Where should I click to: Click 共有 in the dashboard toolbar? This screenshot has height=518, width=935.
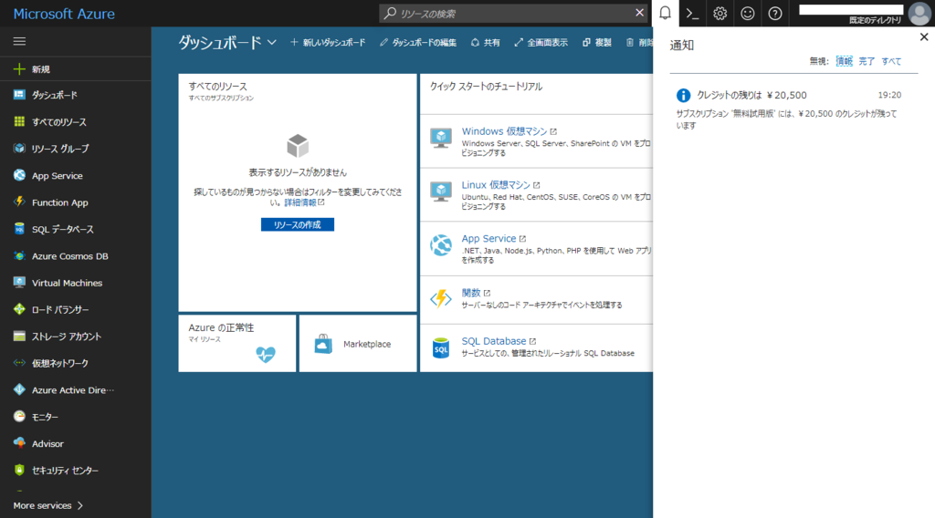click(x=486, y=42)
